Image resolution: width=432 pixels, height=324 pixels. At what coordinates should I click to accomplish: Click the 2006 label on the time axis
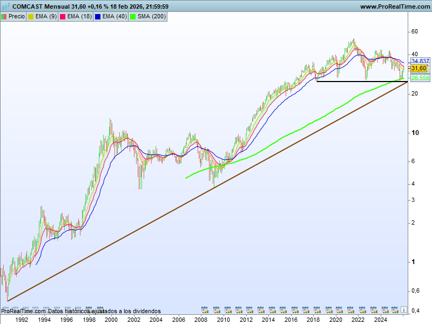click(x=179, y=320)
